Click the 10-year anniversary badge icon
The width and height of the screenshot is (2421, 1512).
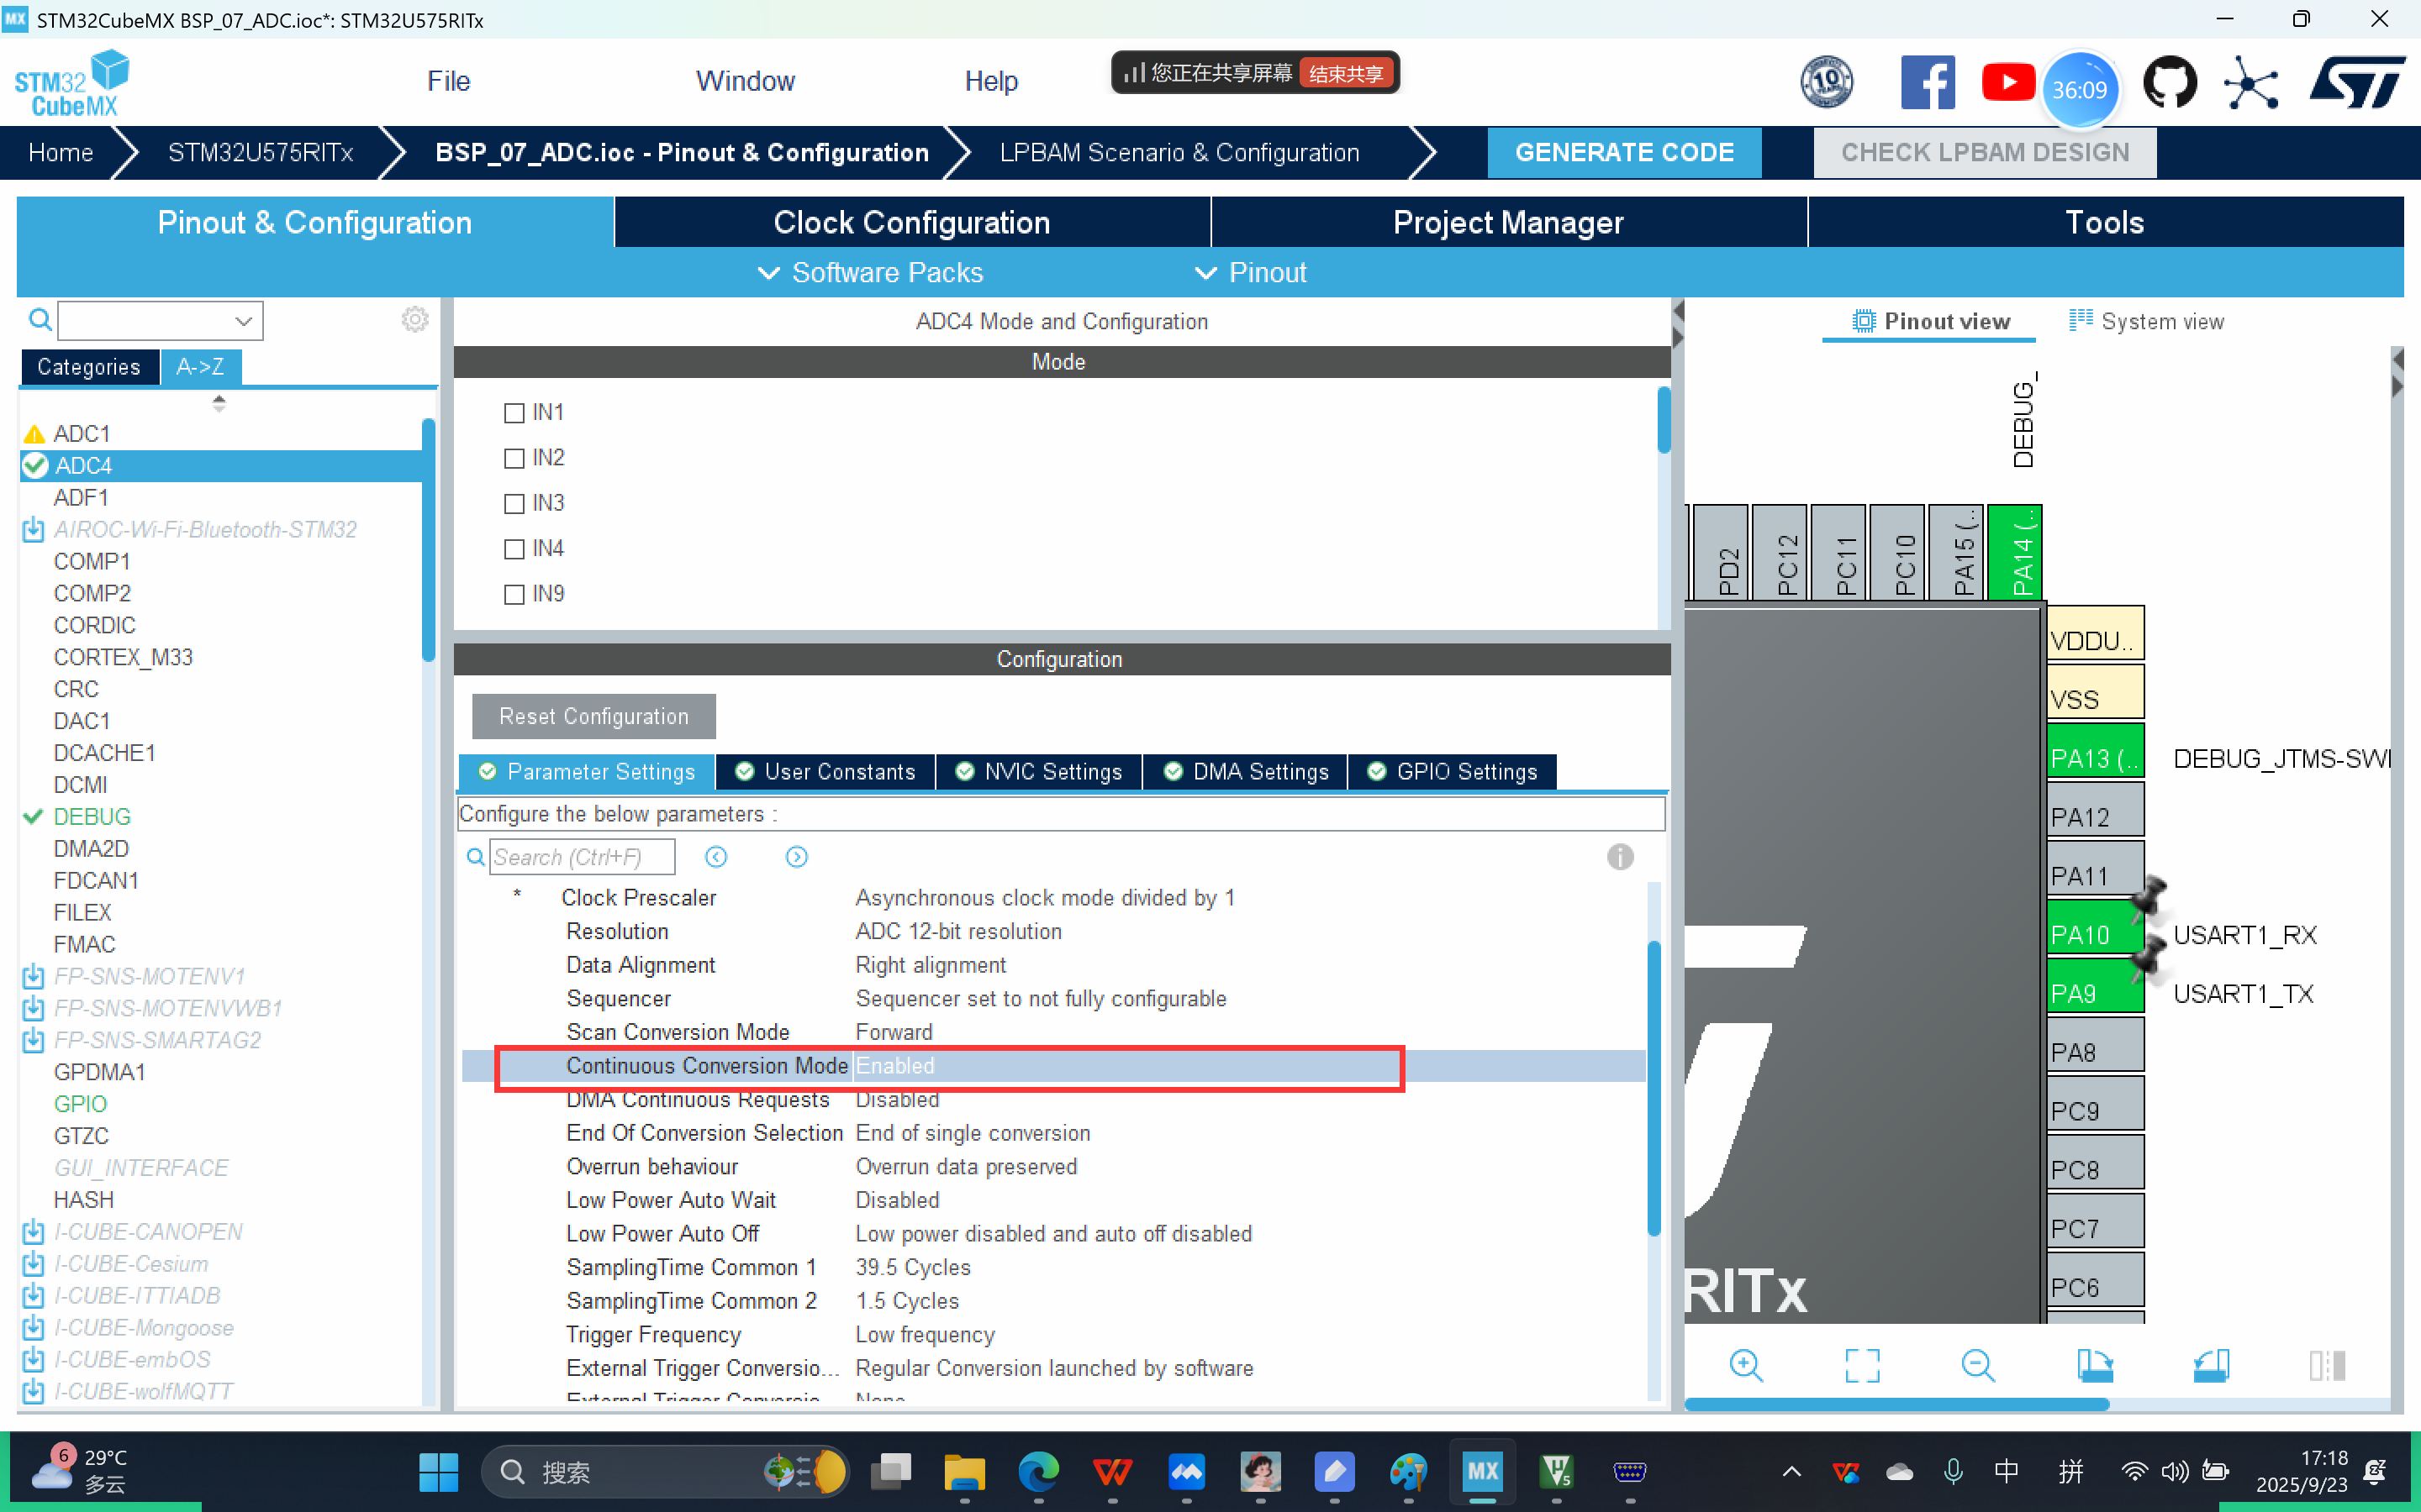pos(1827,82)
